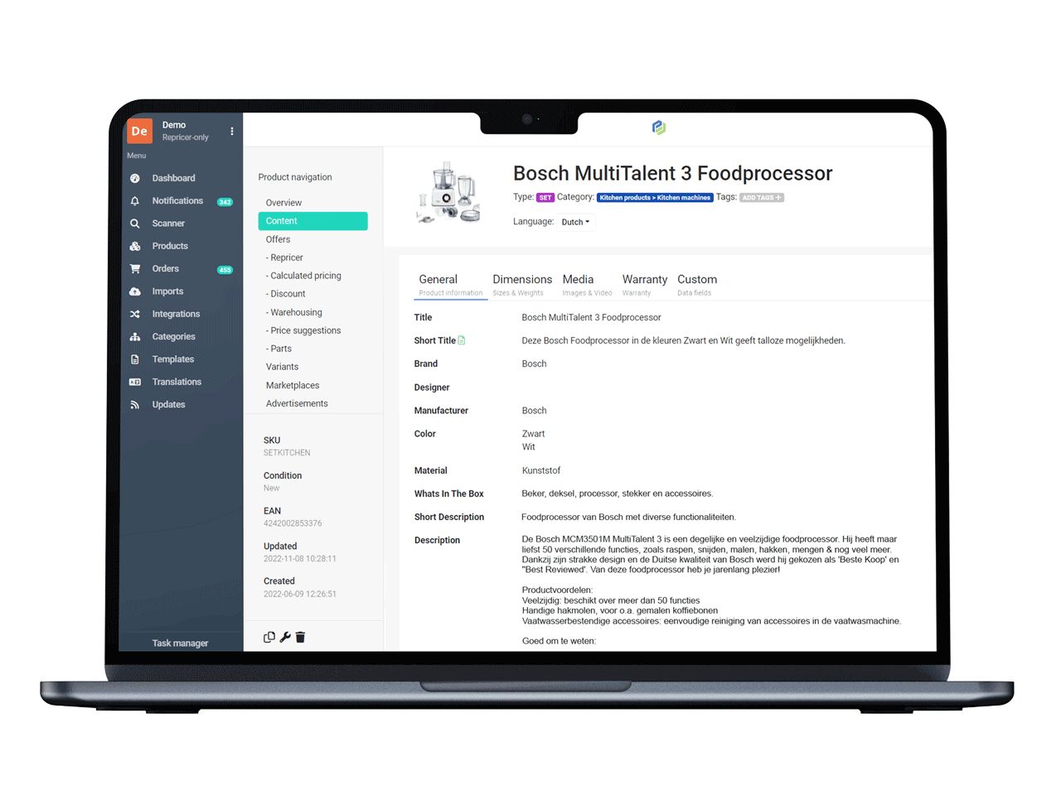
Task: Open the Repricer sub-item
Action: [284, 258]
